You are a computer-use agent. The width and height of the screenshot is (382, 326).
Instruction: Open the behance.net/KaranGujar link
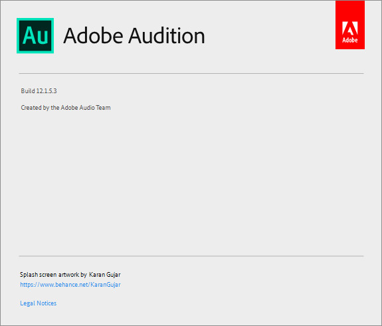click(70, 285)
